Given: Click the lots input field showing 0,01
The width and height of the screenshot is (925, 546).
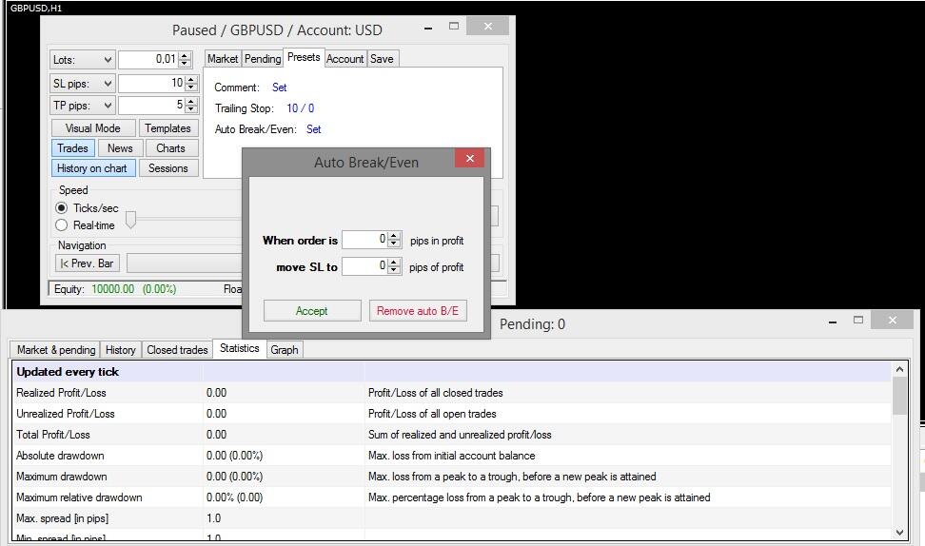Looking at the screenshot, I should [148, 60].
